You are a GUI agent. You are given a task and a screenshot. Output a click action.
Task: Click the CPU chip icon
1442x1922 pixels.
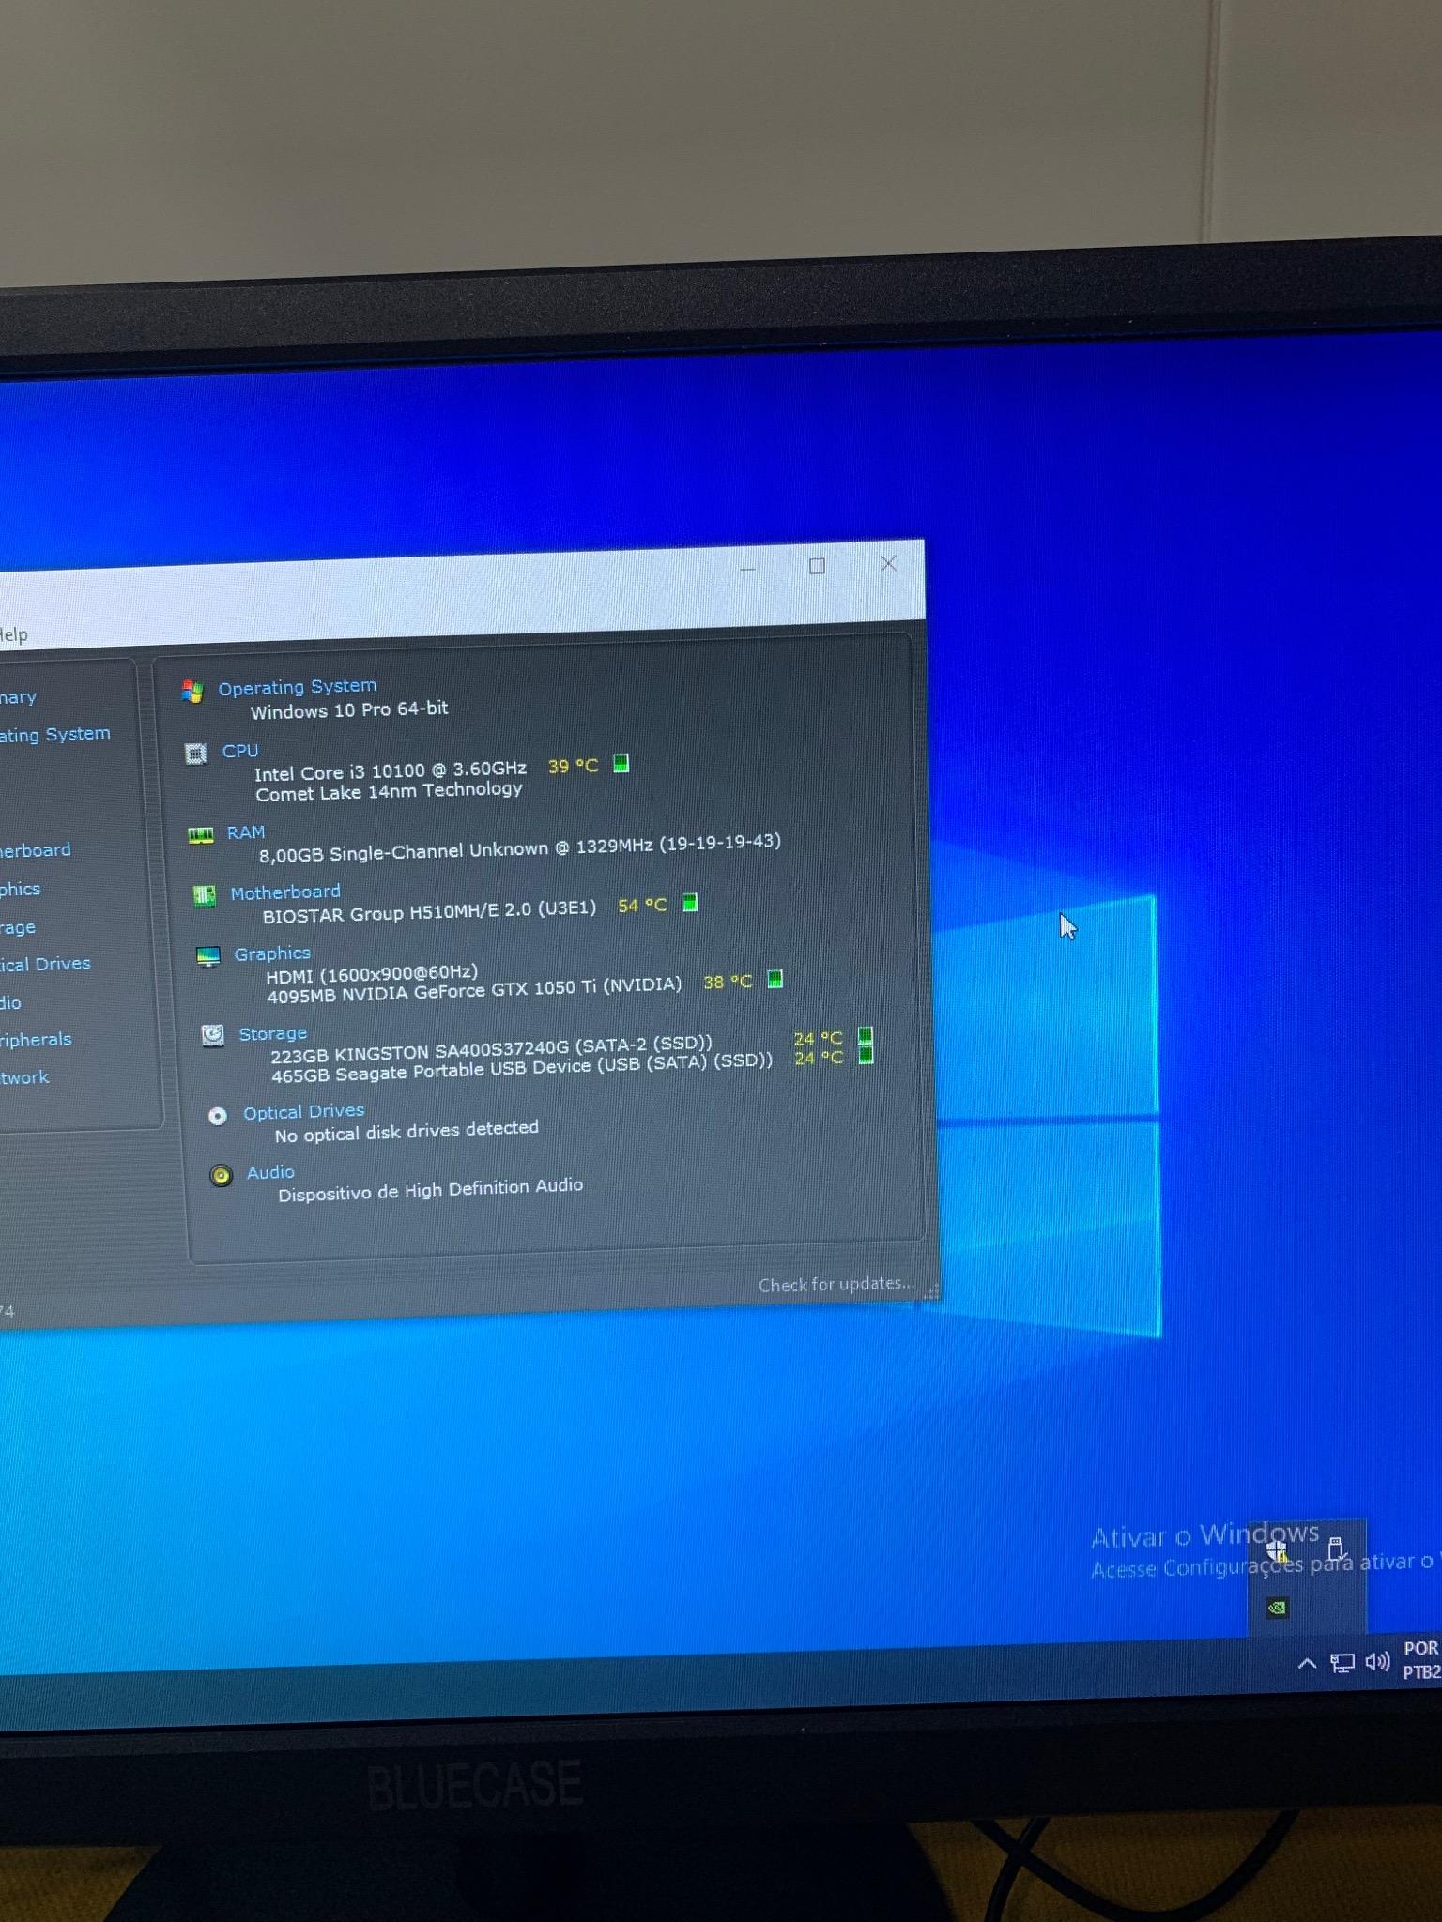pyautogui.click(x=195, y=754)
